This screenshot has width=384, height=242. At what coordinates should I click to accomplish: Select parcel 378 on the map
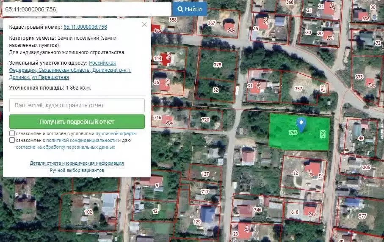click(218, 65)
